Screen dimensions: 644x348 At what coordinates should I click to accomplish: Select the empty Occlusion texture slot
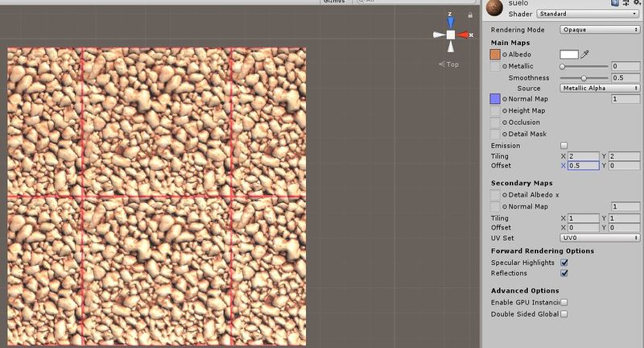pyautogui.click(x=495, y=122)
